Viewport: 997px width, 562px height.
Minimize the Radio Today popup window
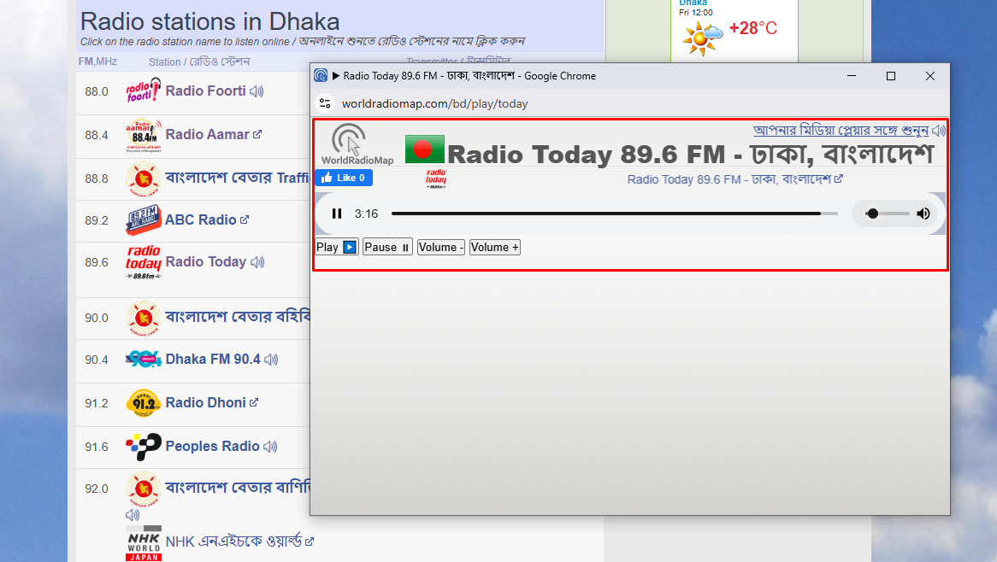click(852, 75)
